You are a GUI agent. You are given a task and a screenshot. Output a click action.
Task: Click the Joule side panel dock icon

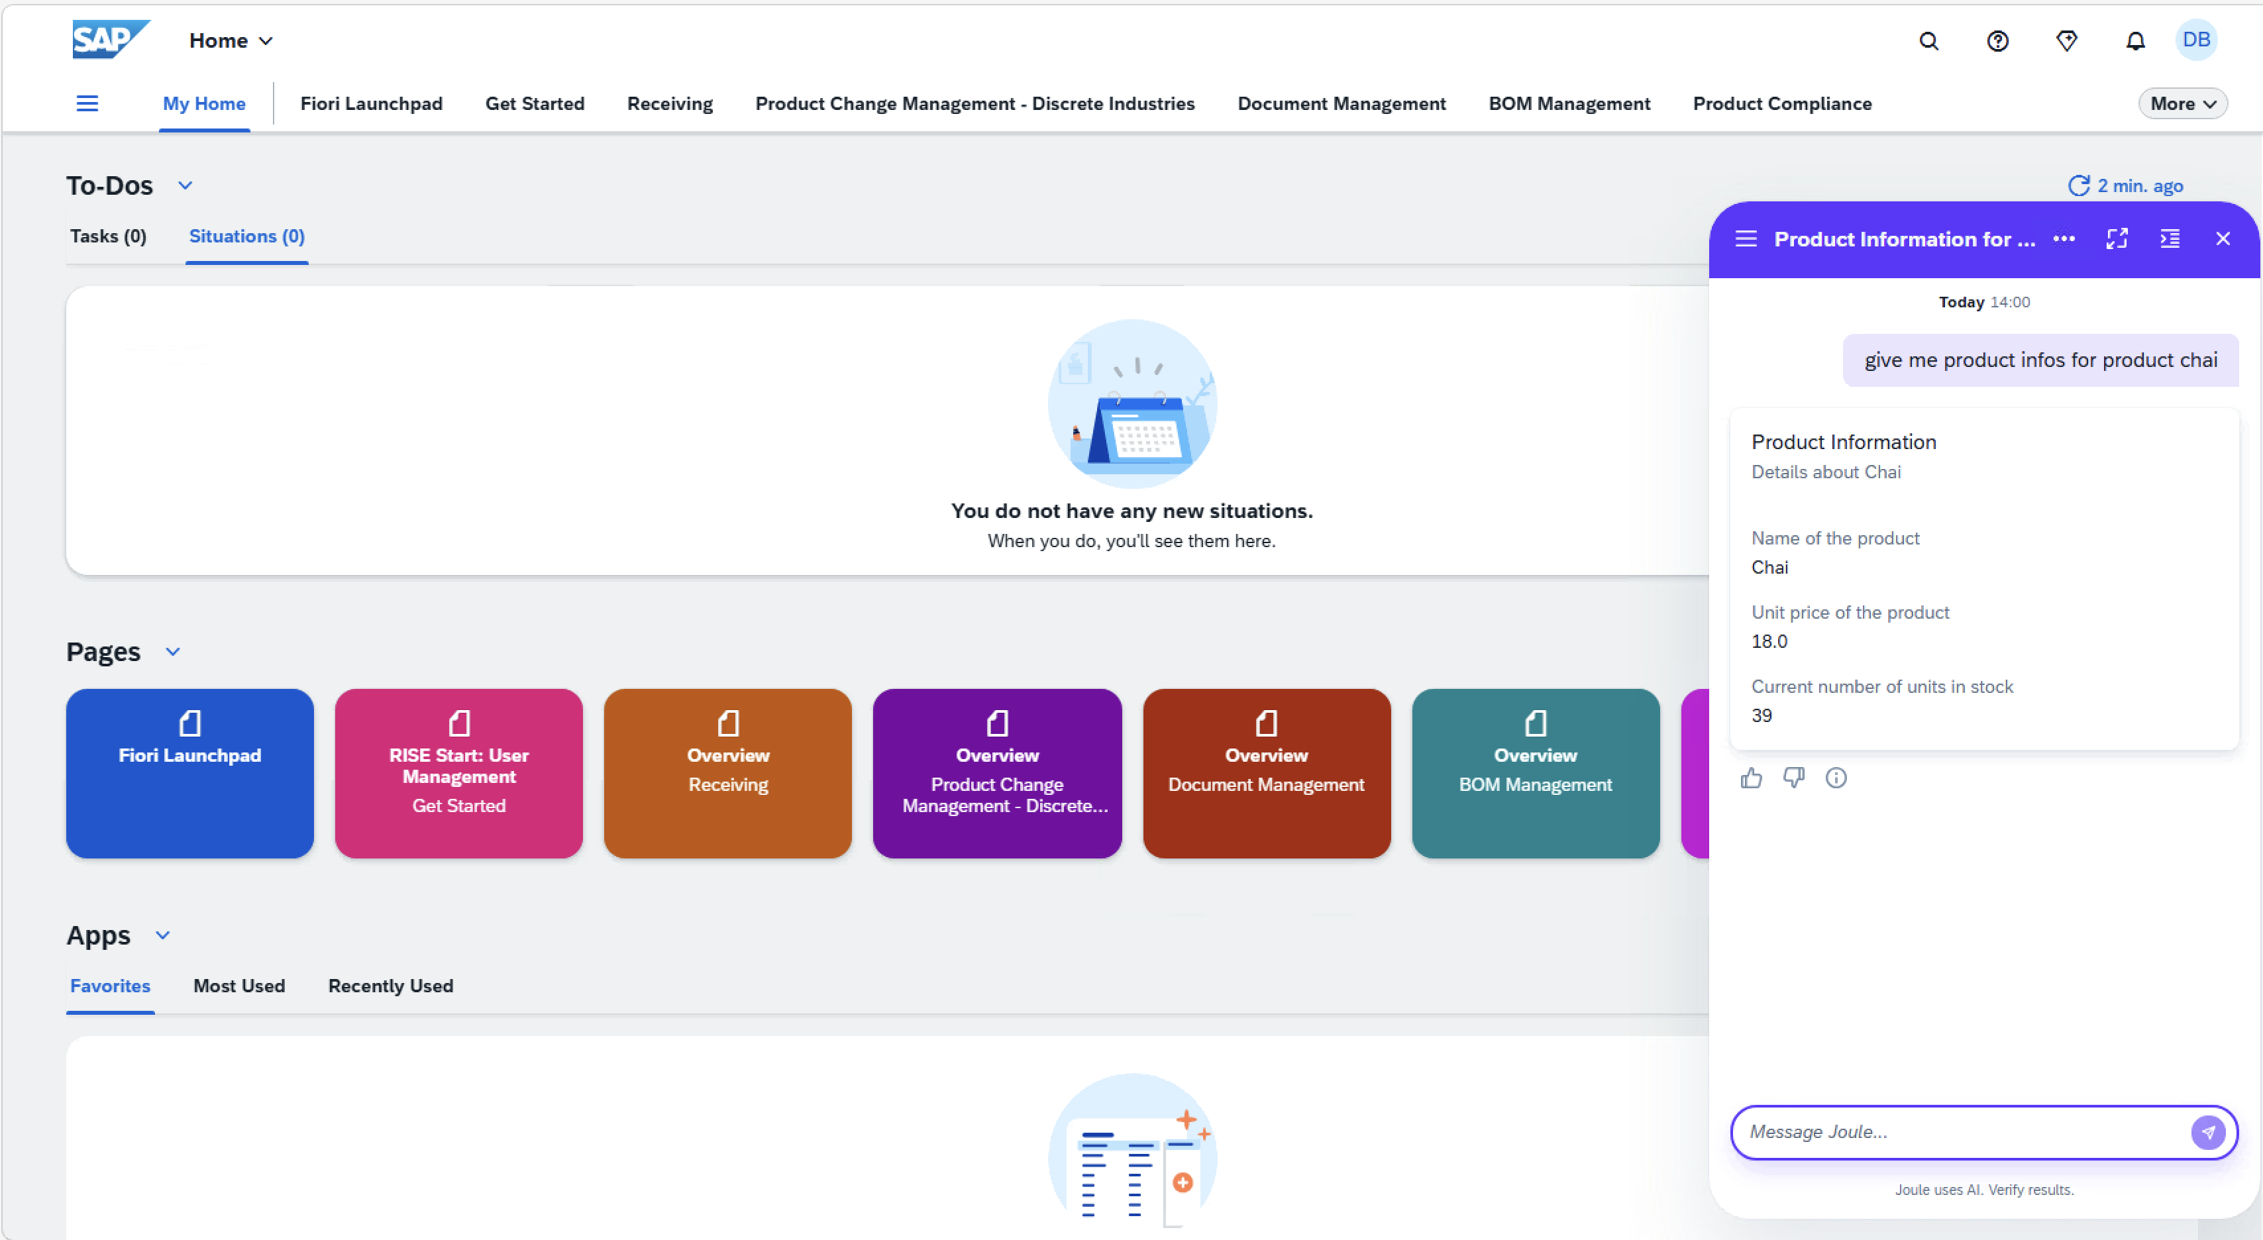pyautogui.click(x=2170, y=239)
